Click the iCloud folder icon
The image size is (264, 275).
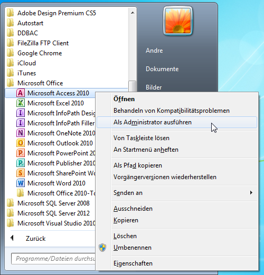(x=11, y=63)
